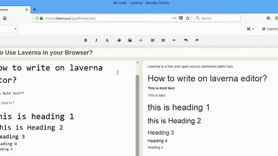This screenshot has height=156, width=278.
Task: Click 'this is Heading 2' in the preview
Action: tap(174, 121)
